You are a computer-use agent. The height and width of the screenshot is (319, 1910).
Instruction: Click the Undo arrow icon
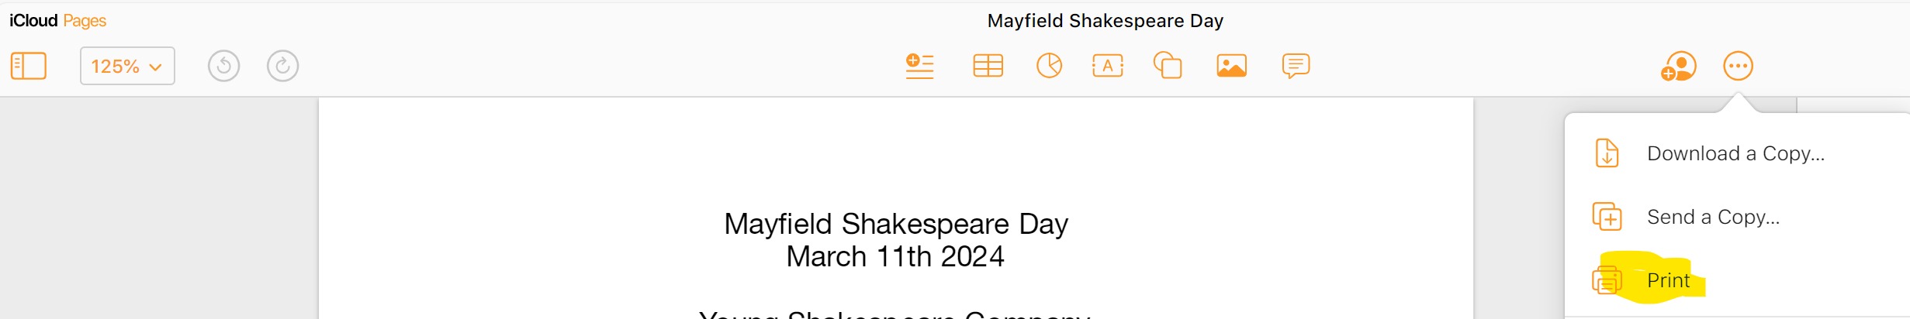(223, 66)
